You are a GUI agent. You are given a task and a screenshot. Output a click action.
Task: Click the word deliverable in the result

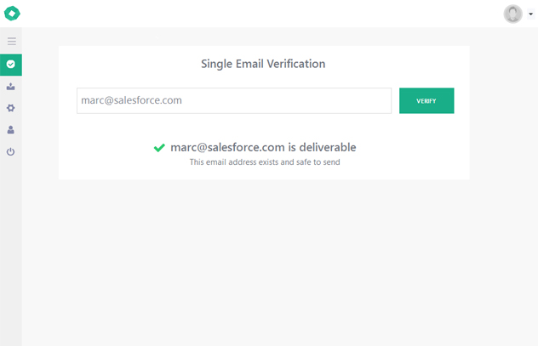point(327,147)
